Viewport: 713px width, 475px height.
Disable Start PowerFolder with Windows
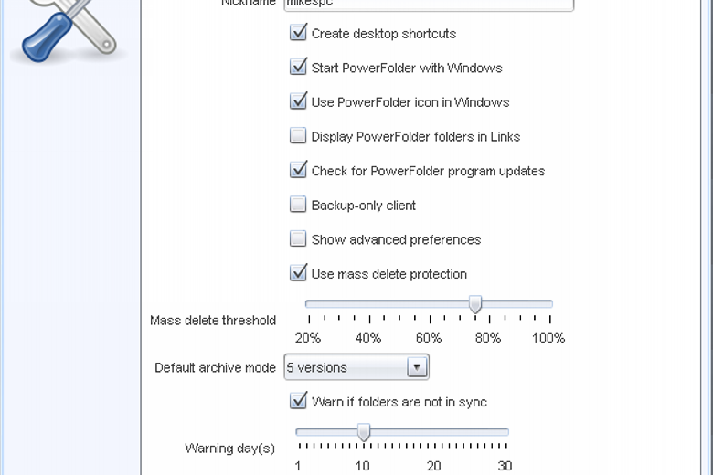(x=298, y=67)
